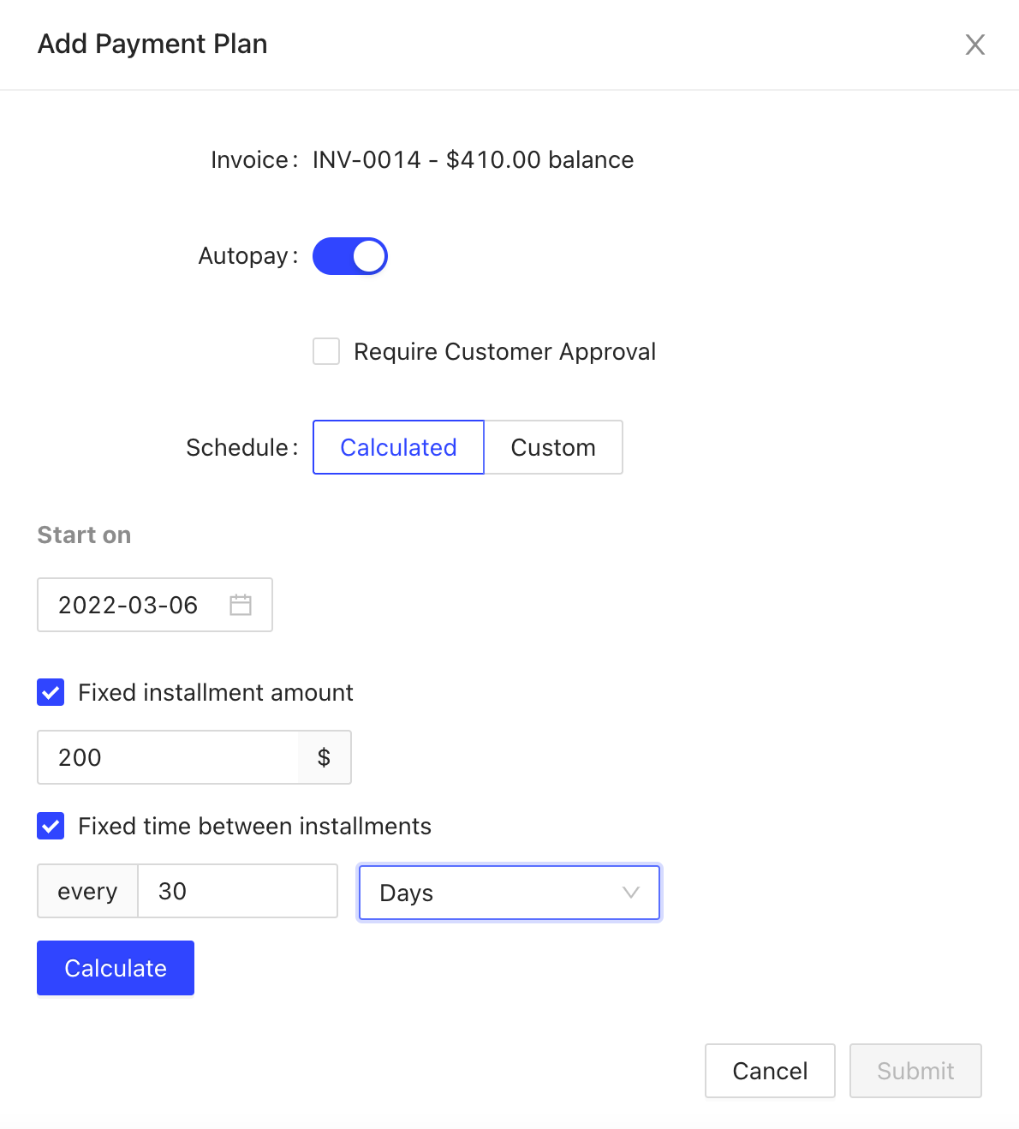Click the dollar sign currency suffix
Image resolution: width=1019 pixels, height=1129 pixels.
(x=324, y=757)
